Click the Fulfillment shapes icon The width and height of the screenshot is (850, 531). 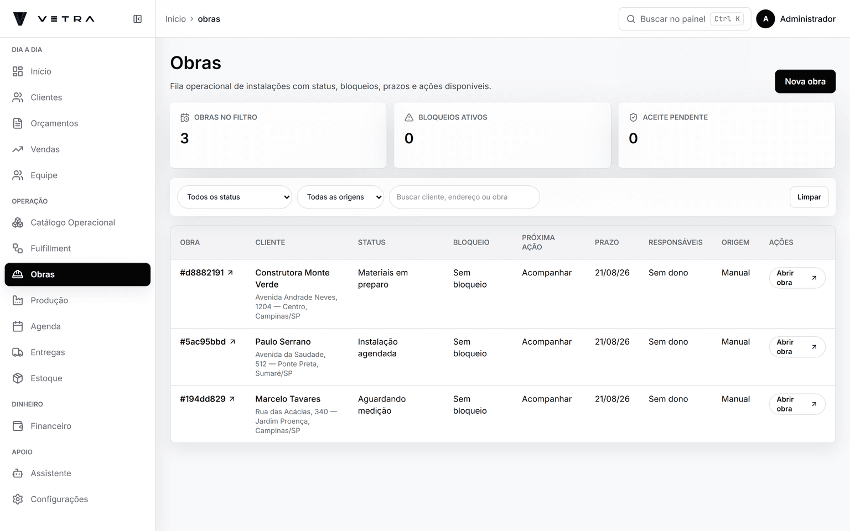pyautogui.click(x=18, y=248)
